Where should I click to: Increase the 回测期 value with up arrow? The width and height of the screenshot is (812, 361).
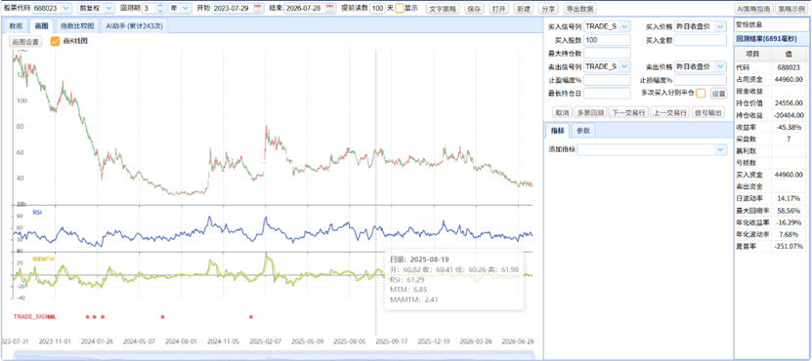[x=160, y=6]
